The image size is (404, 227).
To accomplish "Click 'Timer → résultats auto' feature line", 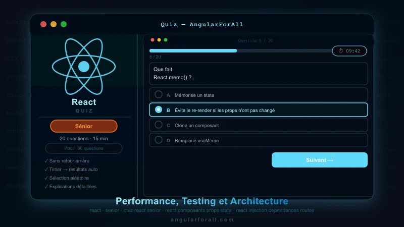I will (x=71, y=169).
